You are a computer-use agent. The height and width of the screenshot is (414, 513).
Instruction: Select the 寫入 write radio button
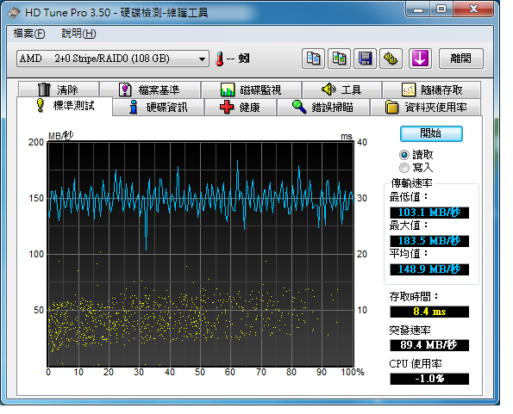pyautogui.click(x=404, y=168)
